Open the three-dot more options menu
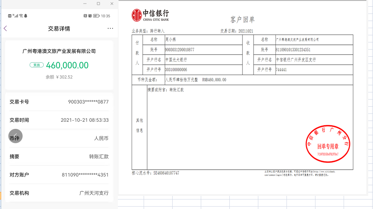 (x=110, y=29)
